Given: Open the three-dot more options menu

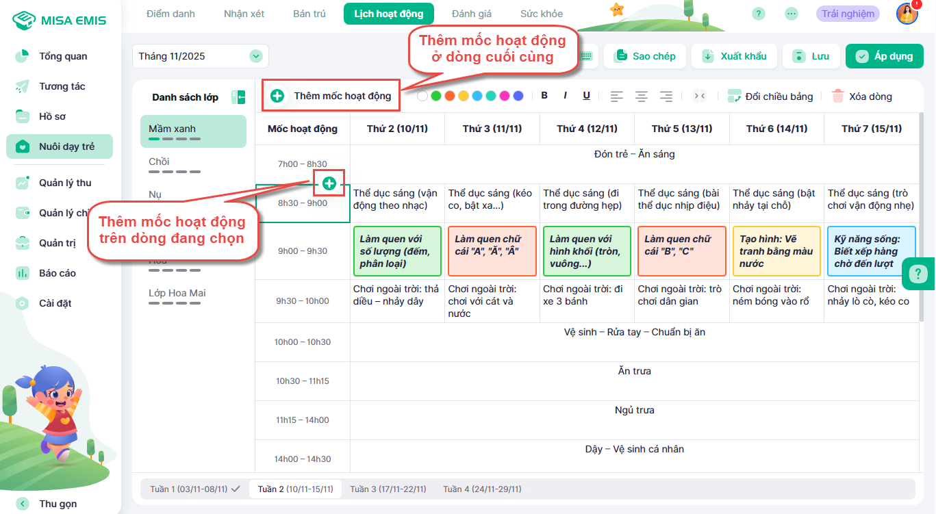Looking at the screenshot, I should click(x=792, y=14).
